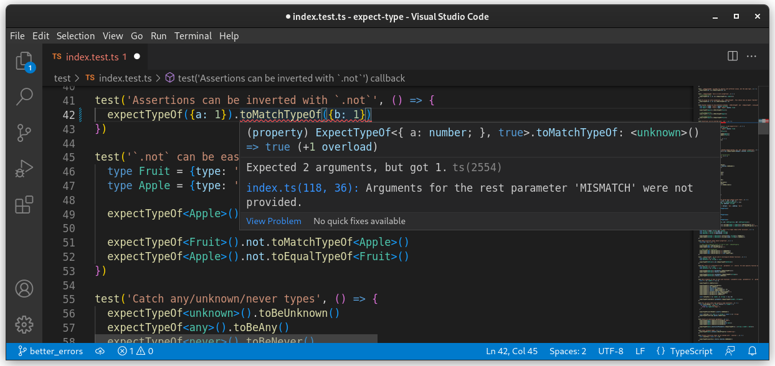Open the Source Control view icon
775x366 pixels.
click(24, 133)
